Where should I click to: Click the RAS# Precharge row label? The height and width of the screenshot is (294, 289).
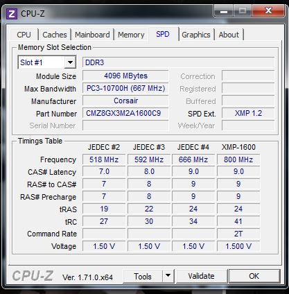[48, 197]
